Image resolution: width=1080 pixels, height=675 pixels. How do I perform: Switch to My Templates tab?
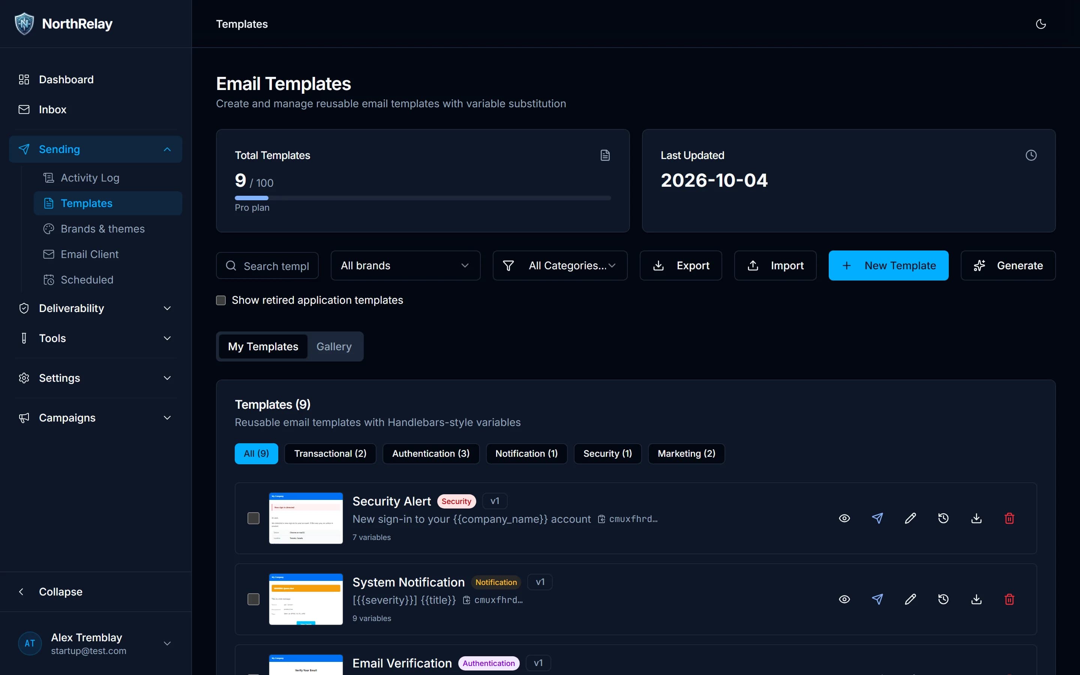coord(263,346)
